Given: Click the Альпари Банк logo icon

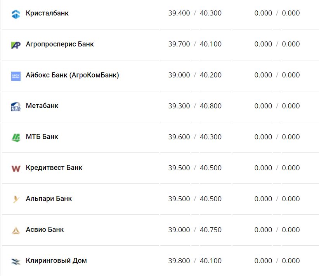Looking at the screenshot, I should [x=16, y=199].
